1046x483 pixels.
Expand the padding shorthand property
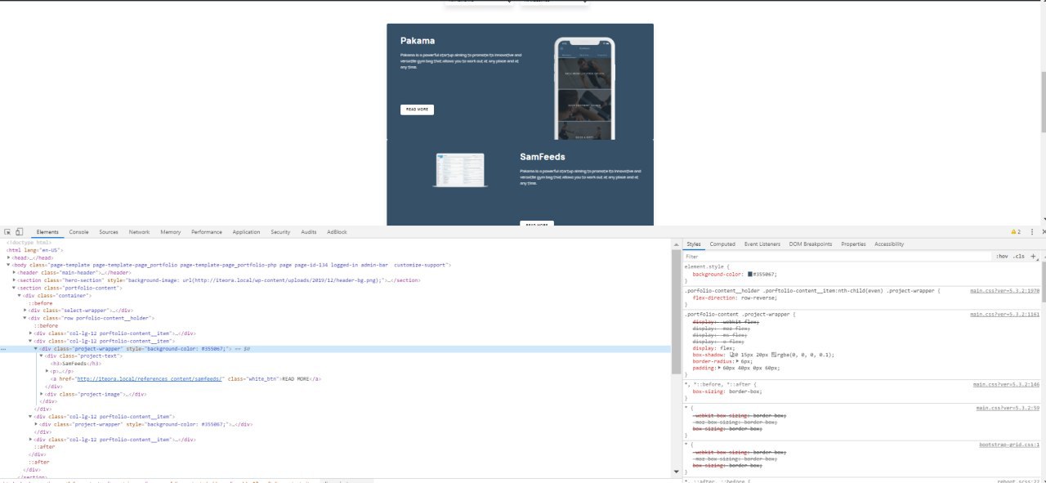[719, 369]
